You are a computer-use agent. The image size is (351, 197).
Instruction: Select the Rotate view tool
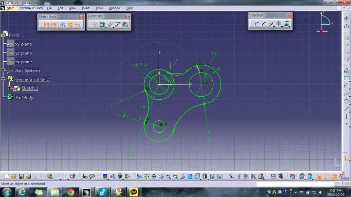tap(161, 176)
